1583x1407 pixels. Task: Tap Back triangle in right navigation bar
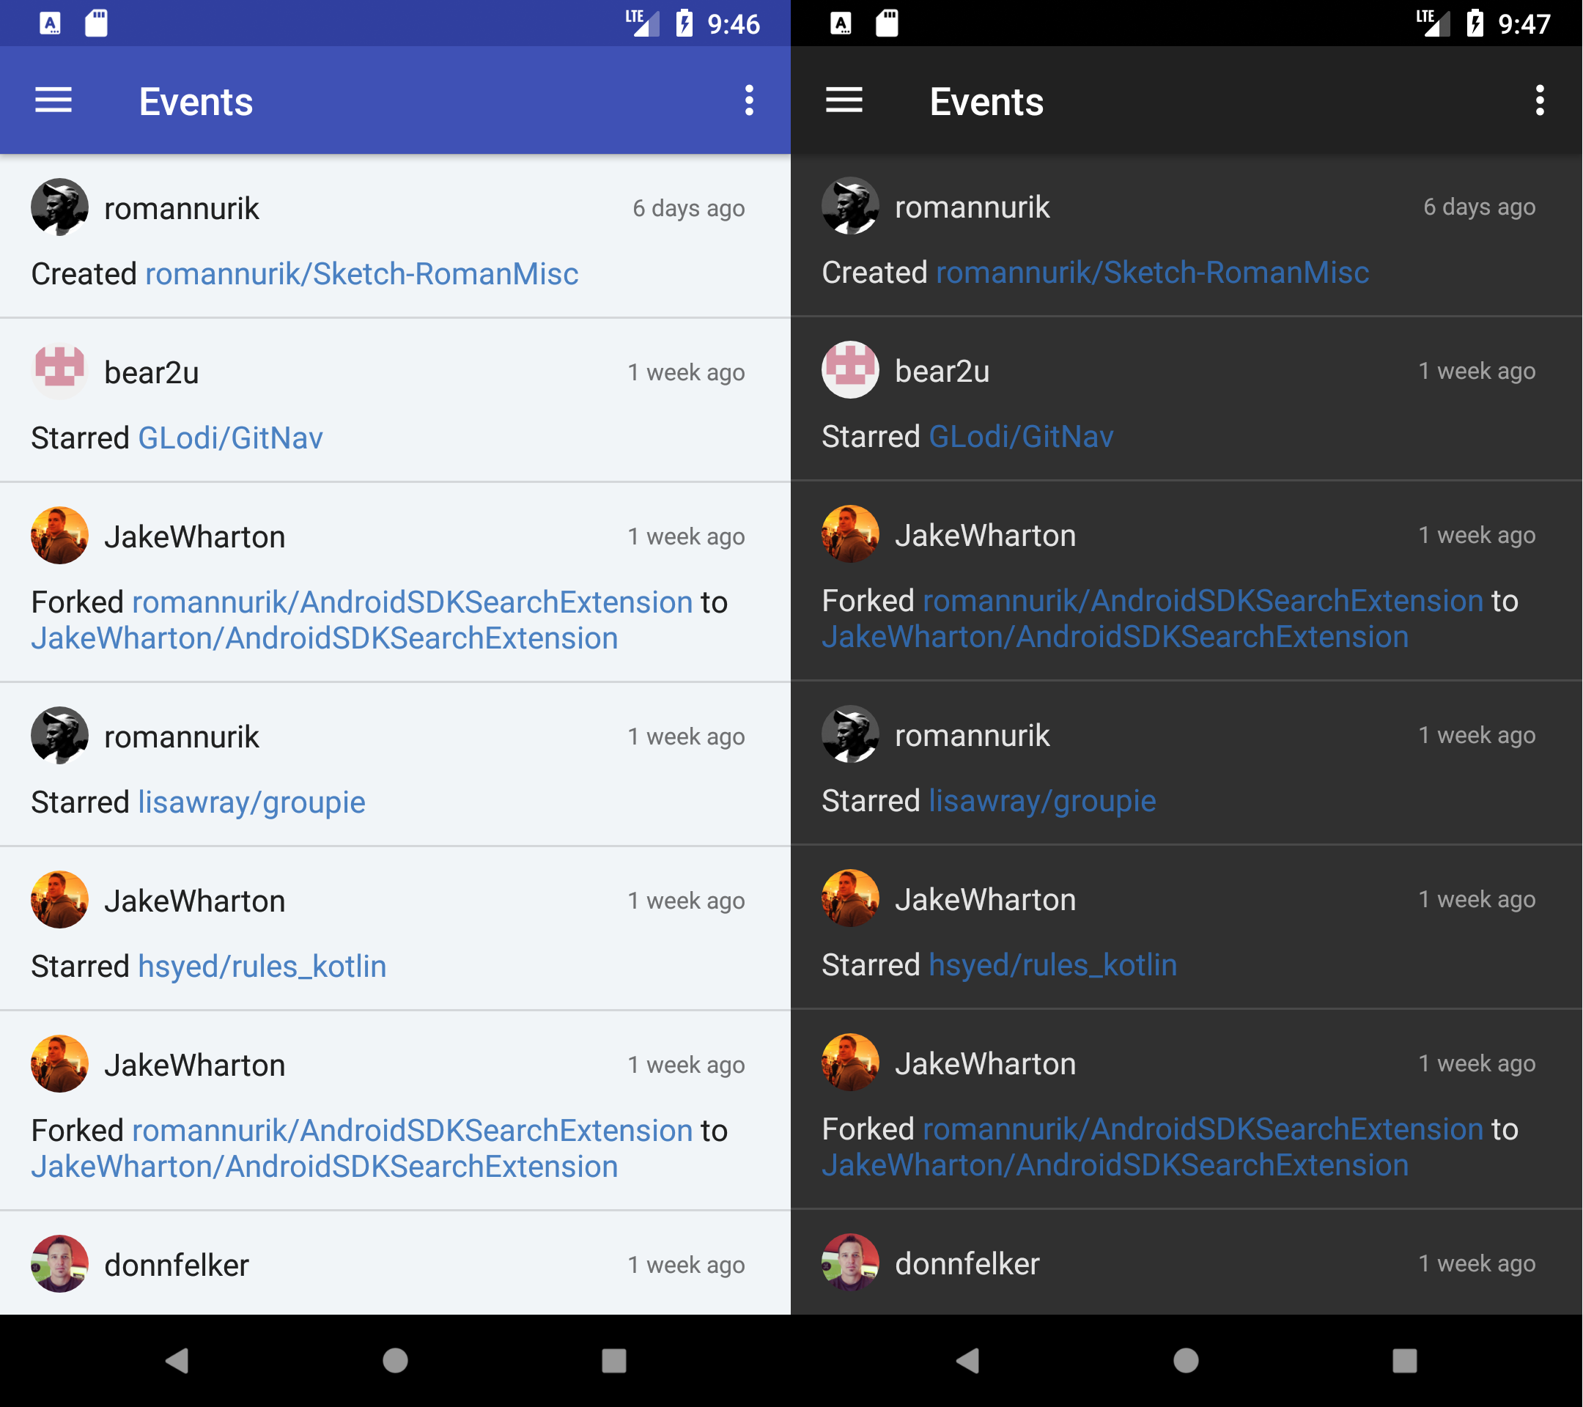[x=968, y=1360]
